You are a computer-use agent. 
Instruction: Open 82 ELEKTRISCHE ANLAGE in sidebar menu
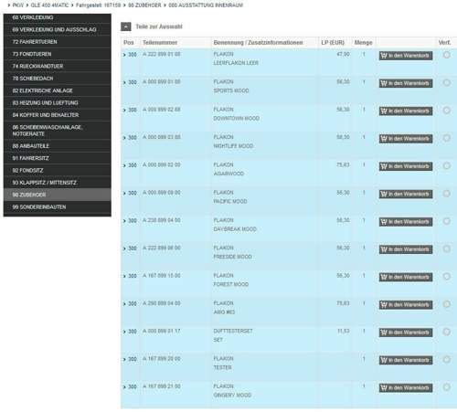[x=58, y=90]
